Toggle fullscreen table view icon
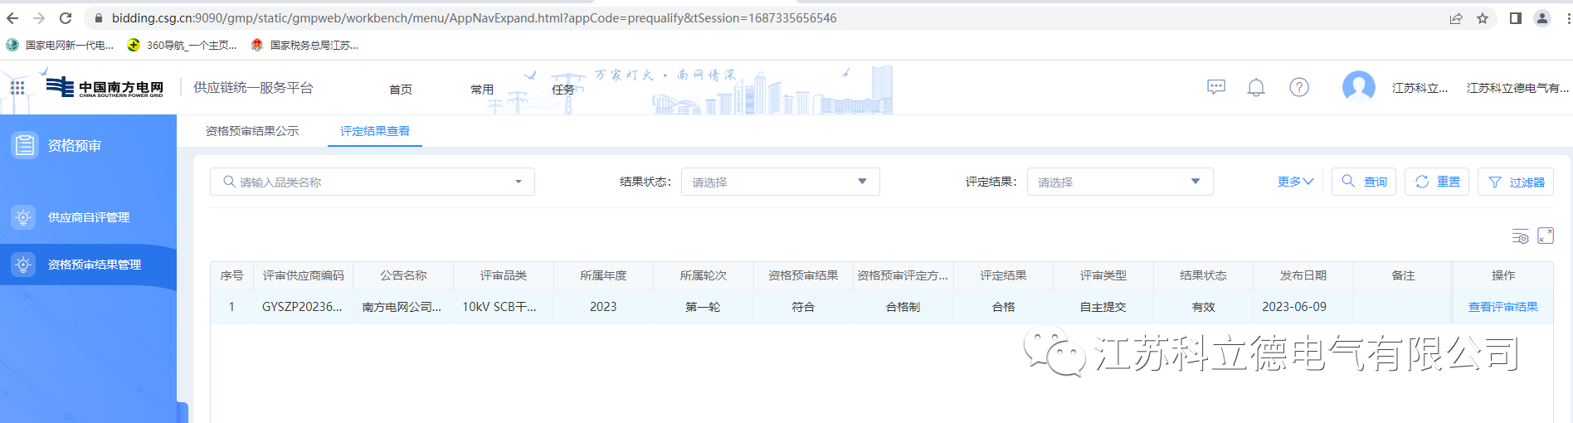Image resolution: width=1573 pixels, height=423 pixels. click(1546, 236)
